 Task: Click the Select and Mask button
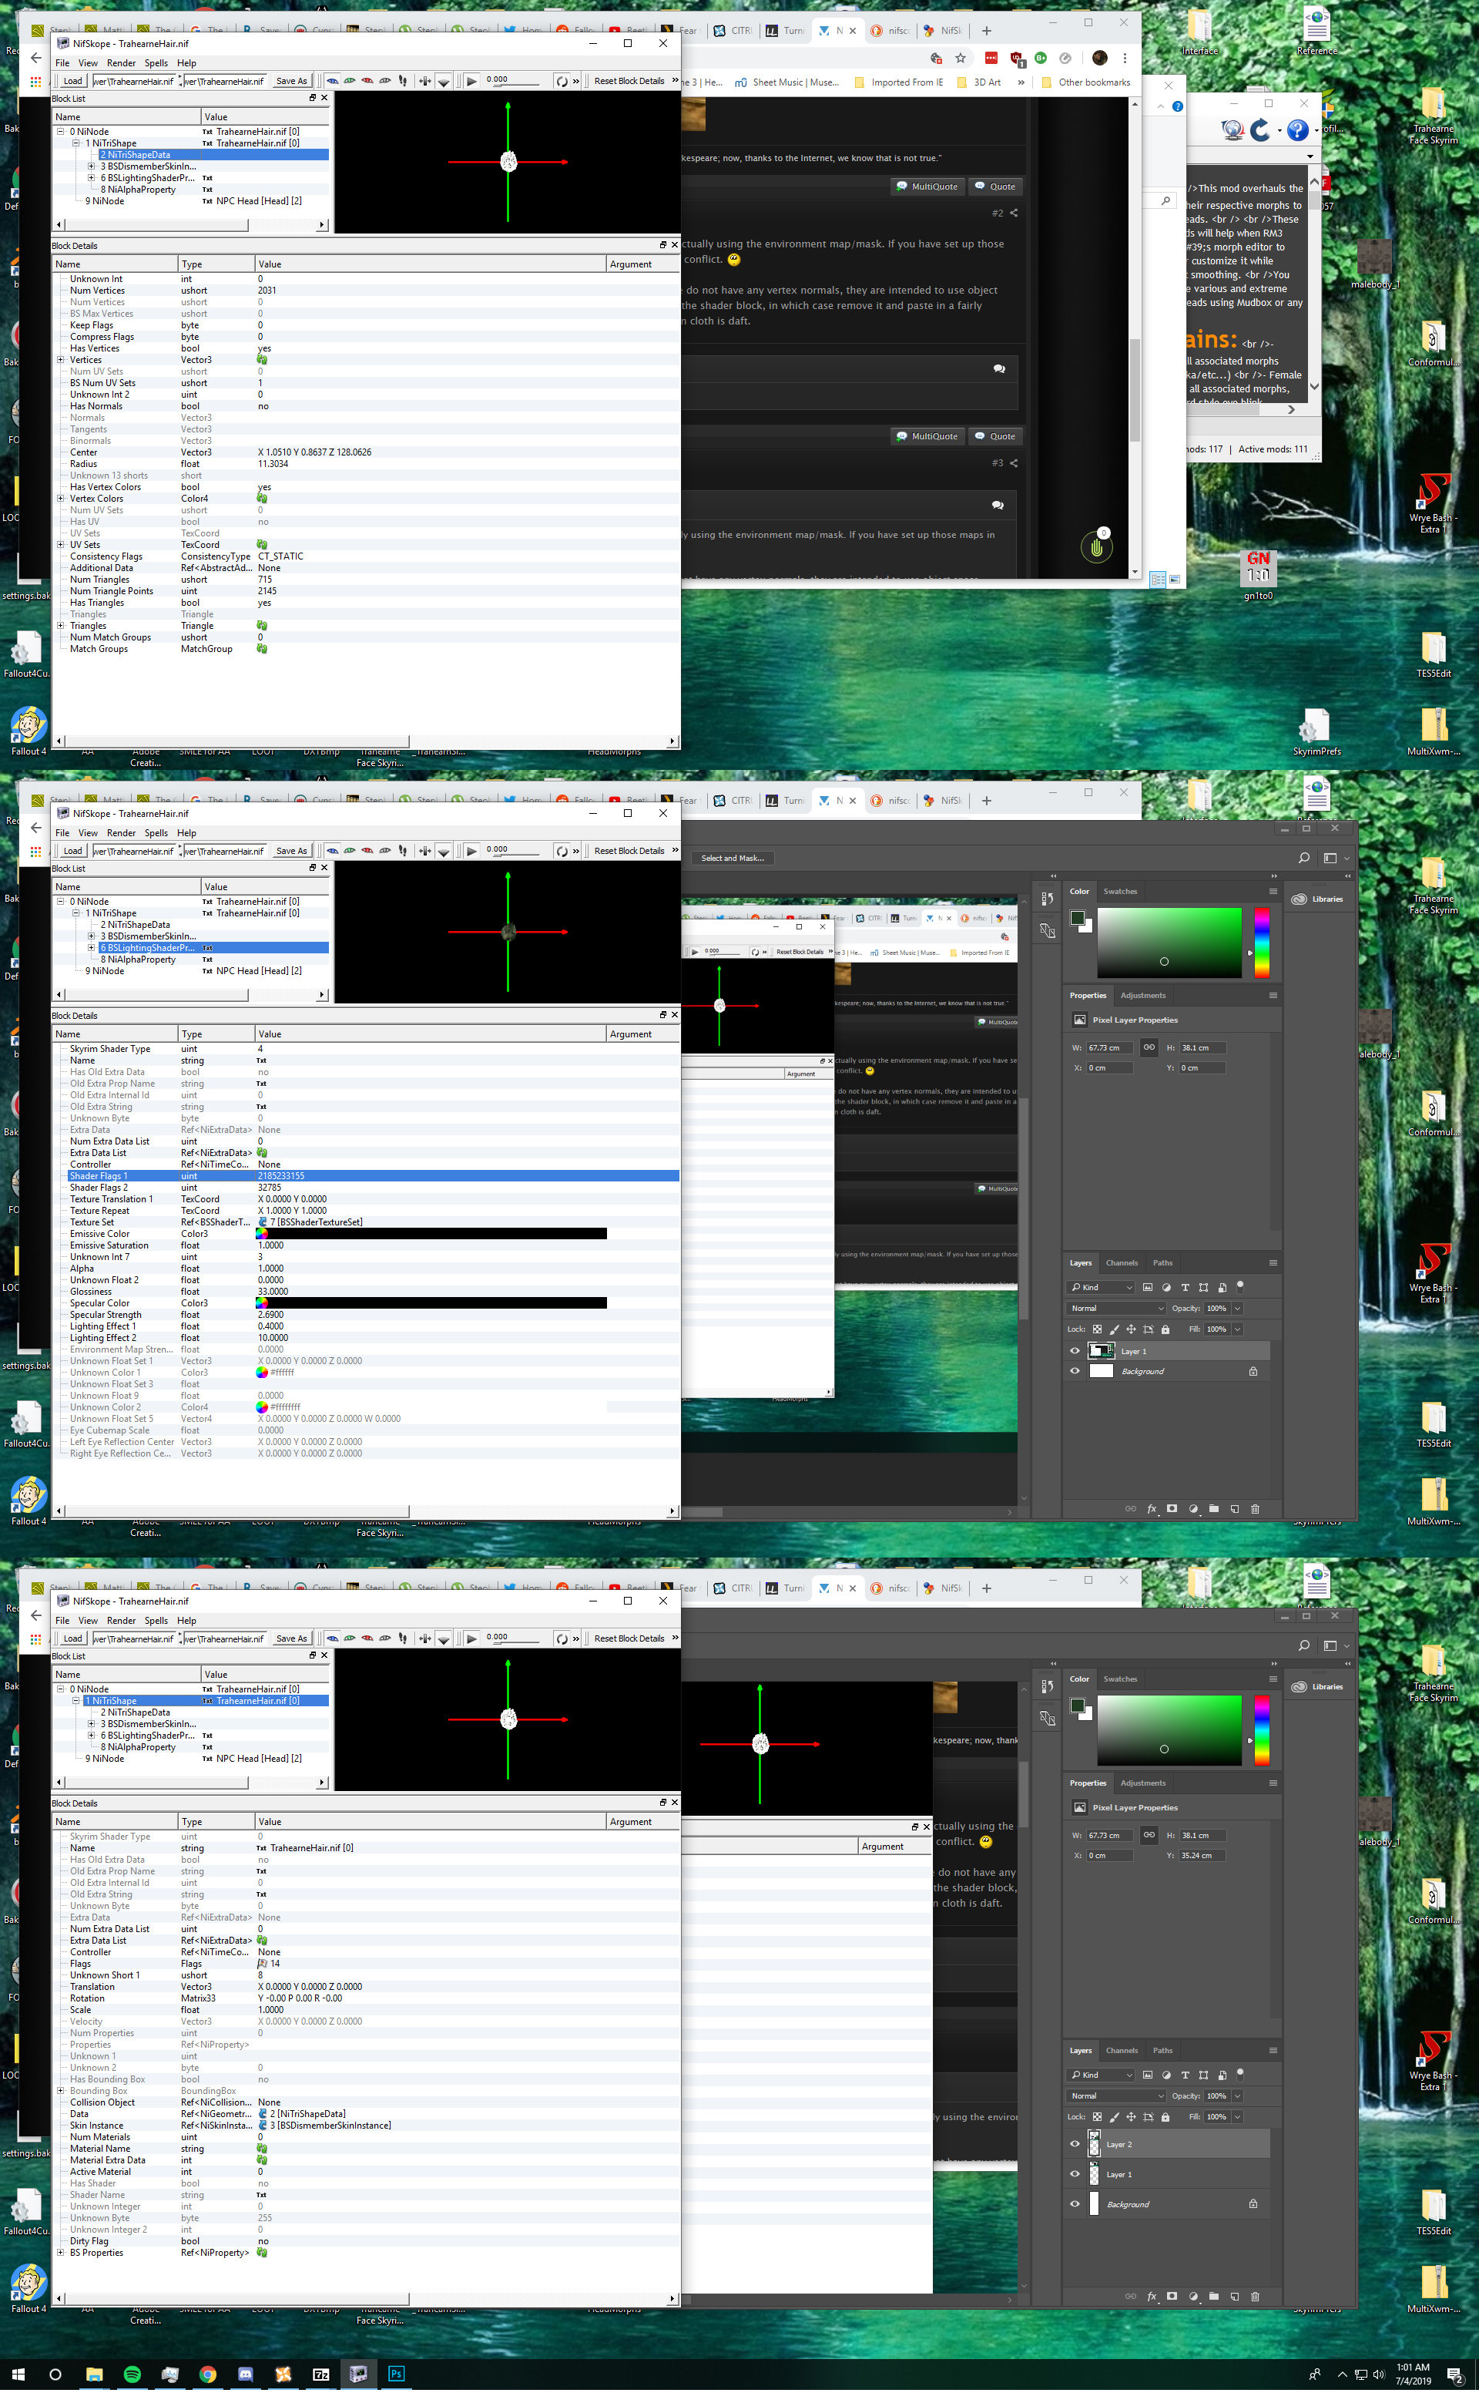tap(733, 858)
